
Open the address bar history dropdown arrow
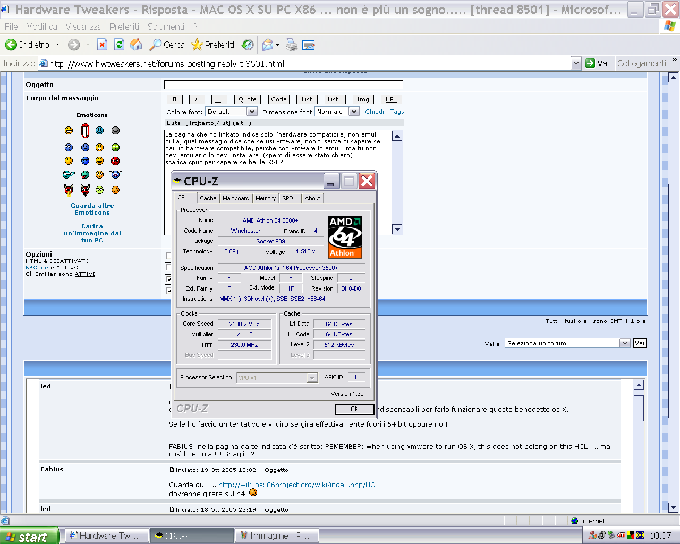(x=576, y=63)
